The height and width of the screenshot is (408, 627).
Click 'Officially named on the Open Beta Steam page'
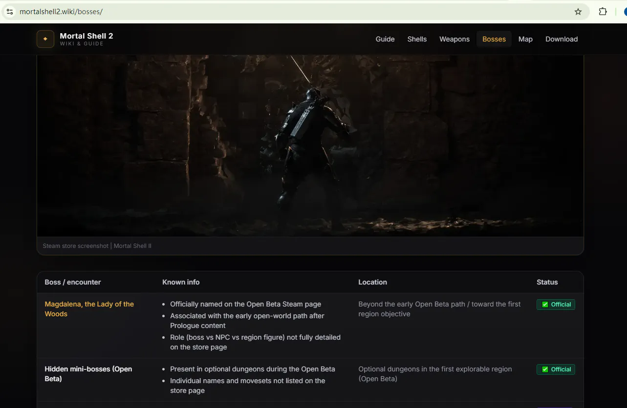[245, 304]
